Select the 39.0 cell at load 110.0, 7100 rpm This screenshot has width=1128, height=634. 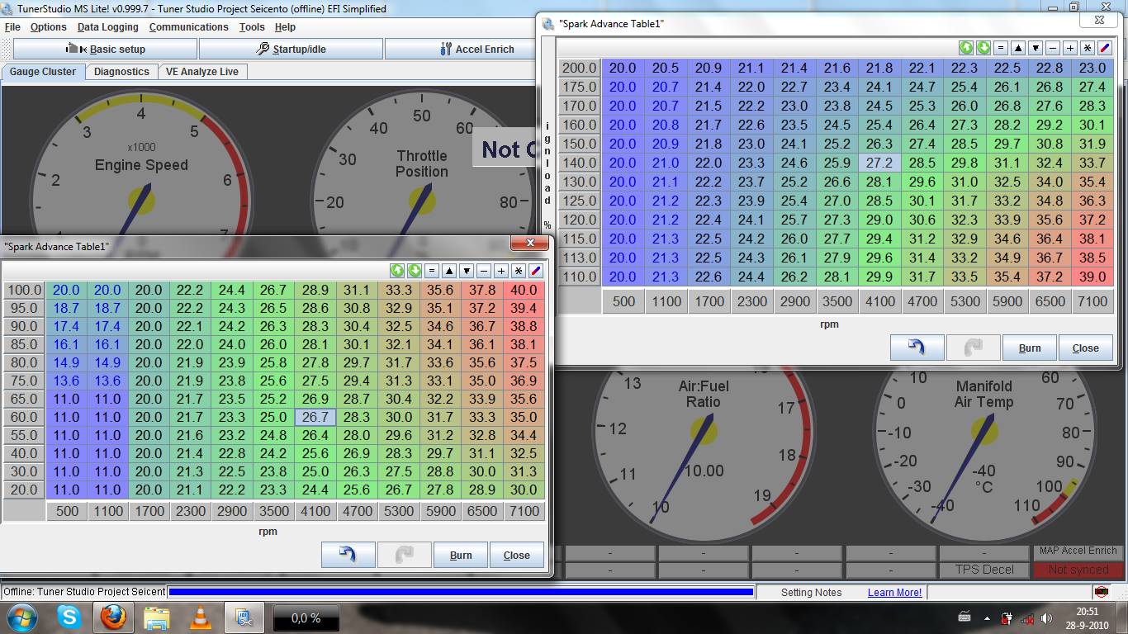(1092, 277)
